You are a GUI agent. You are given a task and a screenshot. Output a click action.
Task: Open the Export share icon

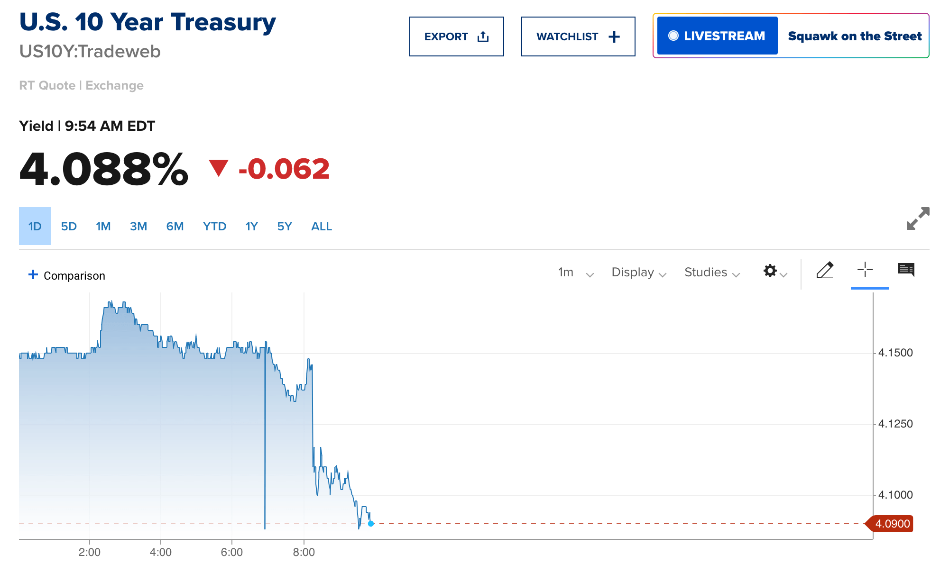coord(483,36)
